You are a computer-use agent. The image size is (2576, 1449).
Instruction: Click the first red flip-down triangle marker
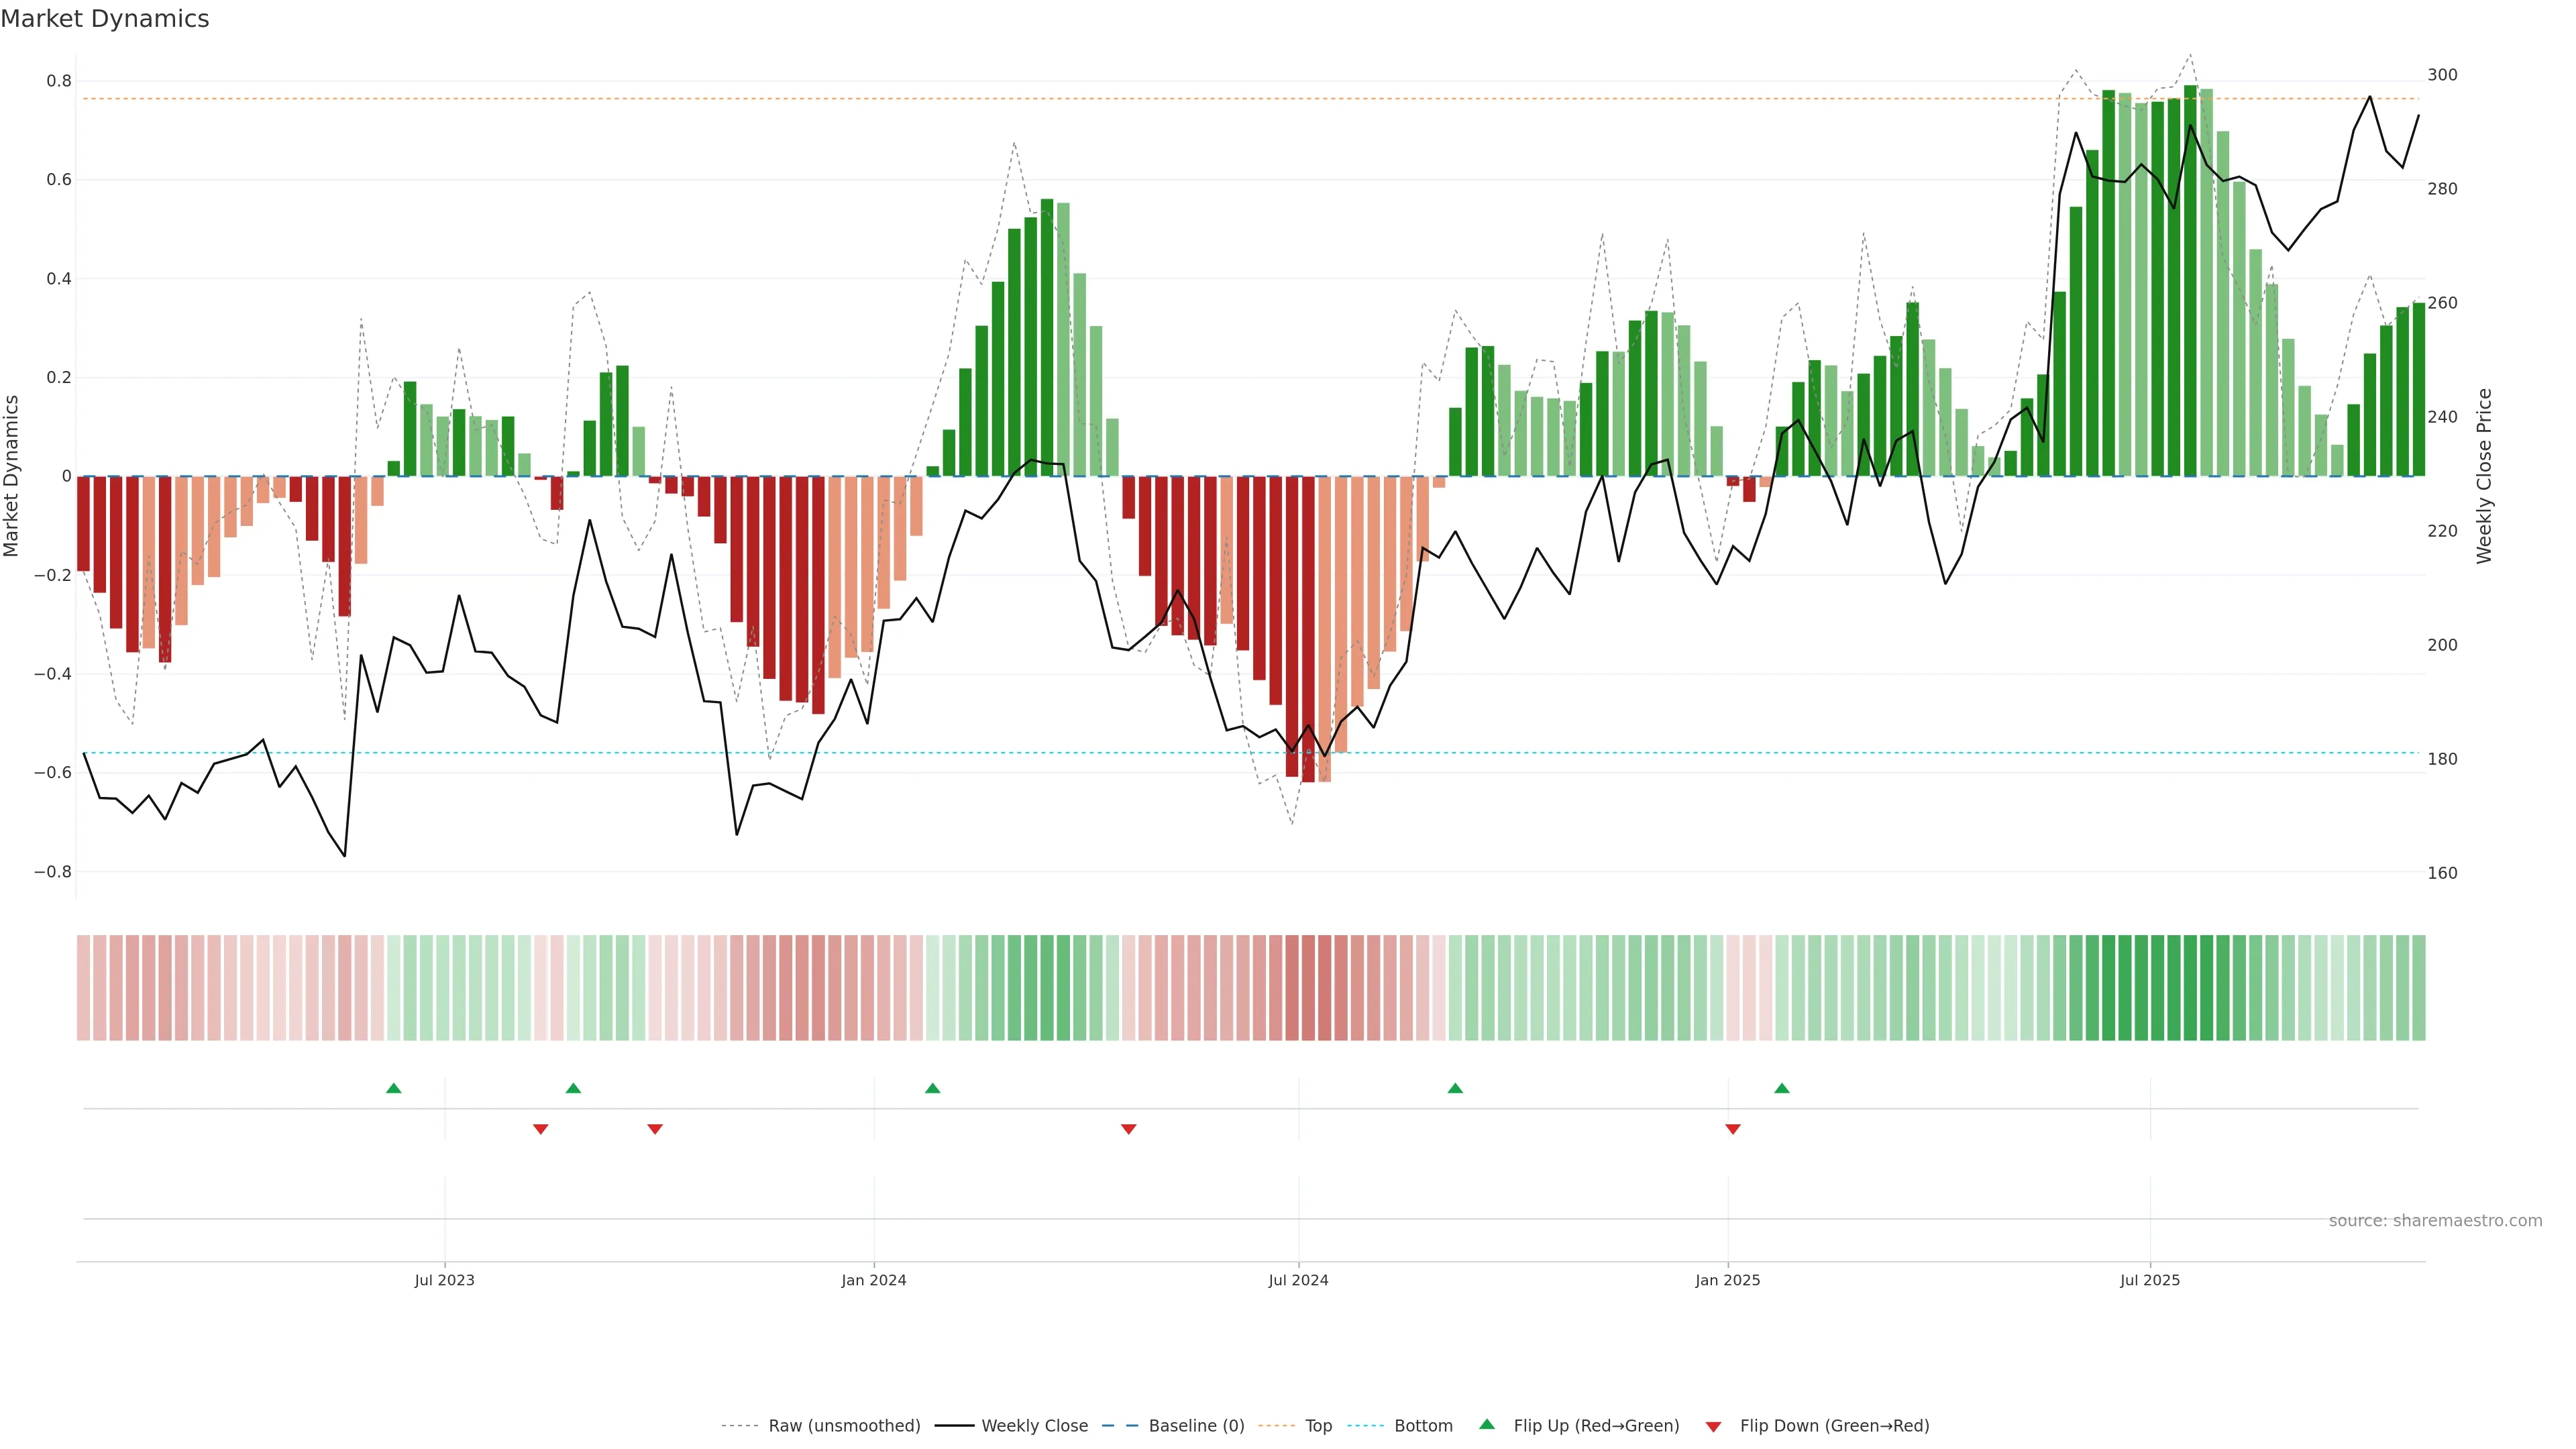541,1129
